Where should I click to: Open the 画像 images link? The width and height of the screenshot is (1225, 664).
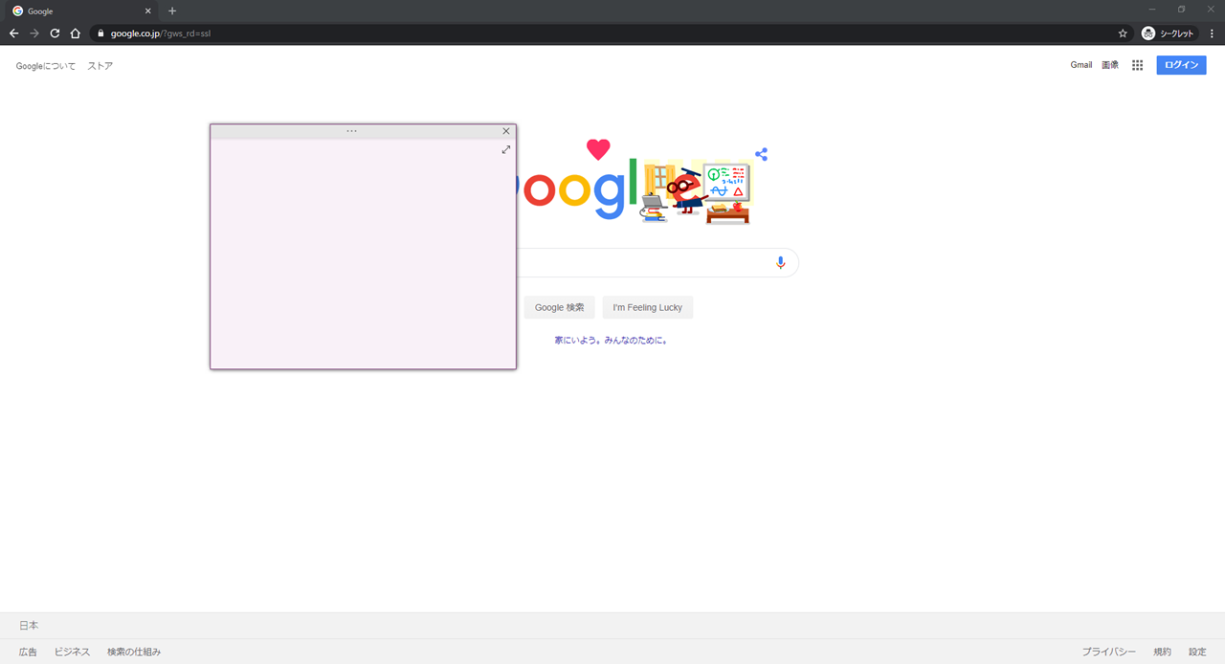(x=1110, y=65)
